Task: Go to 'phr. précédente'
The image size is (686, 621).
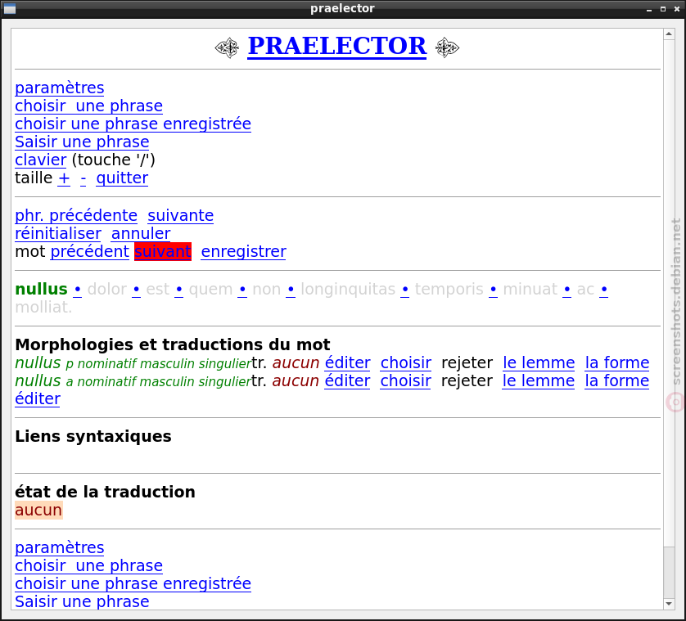Action: click(x=76, y=216)
